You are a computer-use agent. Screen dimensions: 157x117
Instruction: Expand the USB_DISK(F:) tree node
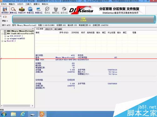click(x=5, y=36)
